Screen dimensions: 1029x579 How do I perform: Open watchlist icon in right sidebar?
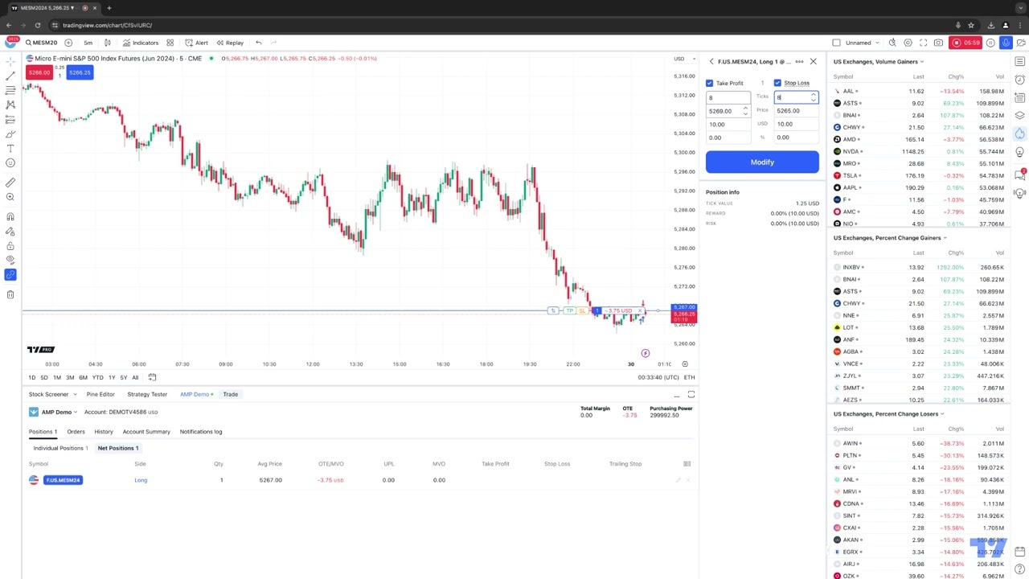[1020, 61]
